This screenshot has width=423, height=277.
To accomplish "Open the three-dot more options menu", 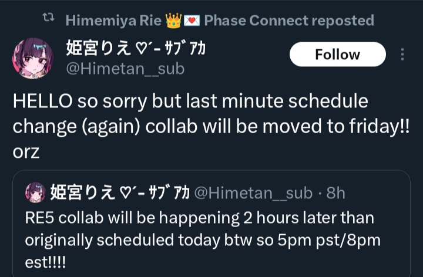I will pos(402,54).
